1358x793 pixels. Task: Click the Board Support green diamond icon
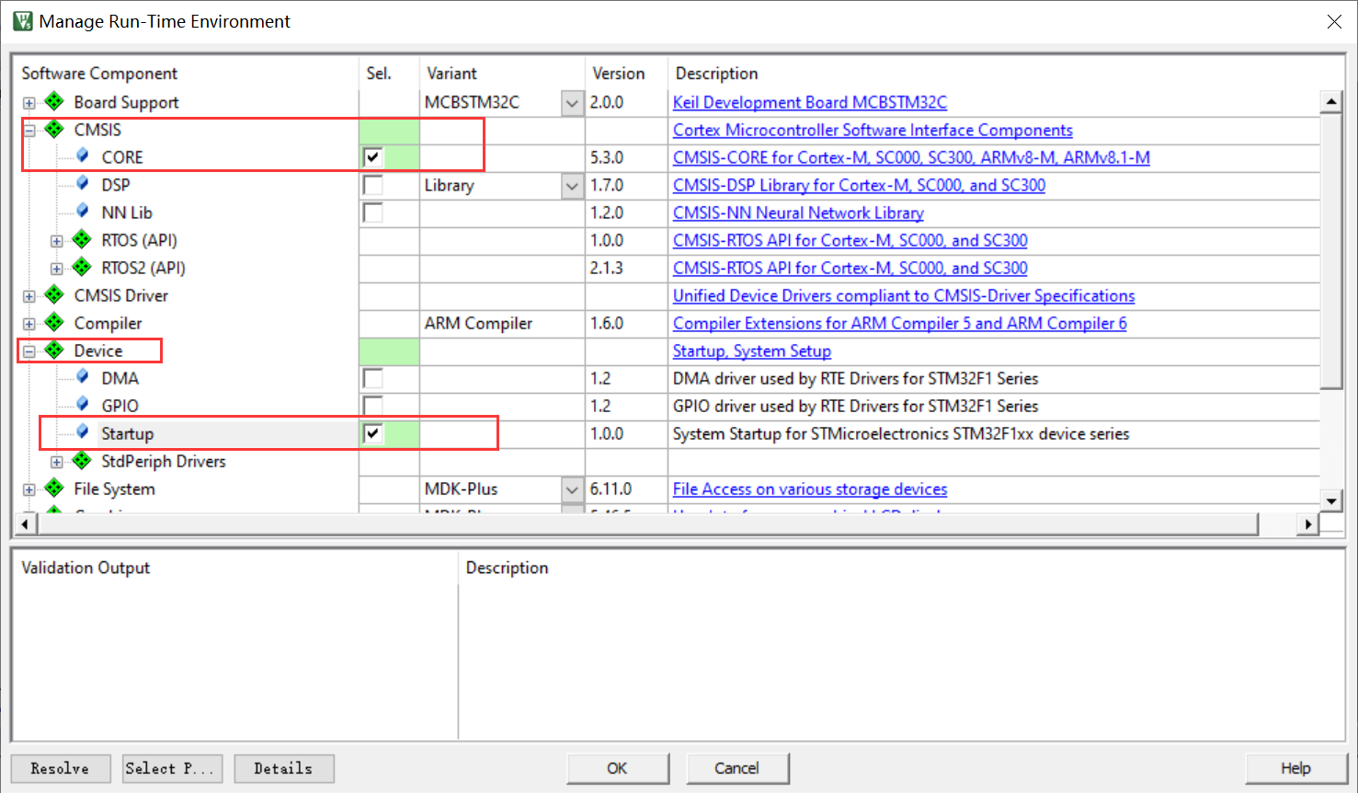pos(54,101)
